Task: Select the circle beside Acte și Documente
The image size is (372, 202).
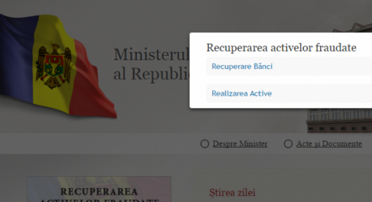Action: [x=288, y=144]
